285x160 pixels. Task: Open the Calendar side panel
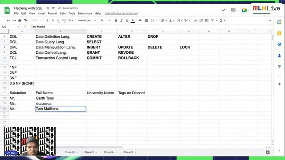tap(279, 22)
